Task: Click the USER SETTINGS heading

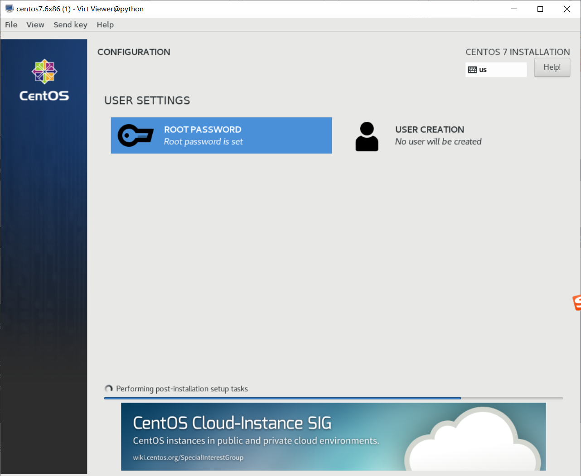Action: point(147,101)
